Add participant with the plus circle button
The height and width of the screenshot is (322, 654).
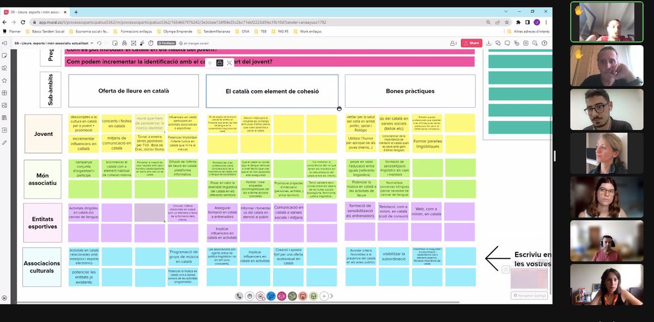(324, 296)
